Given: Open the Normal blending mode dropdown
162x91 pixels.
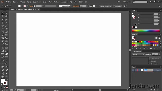Looking at the screenshot, I should [138, 54].
